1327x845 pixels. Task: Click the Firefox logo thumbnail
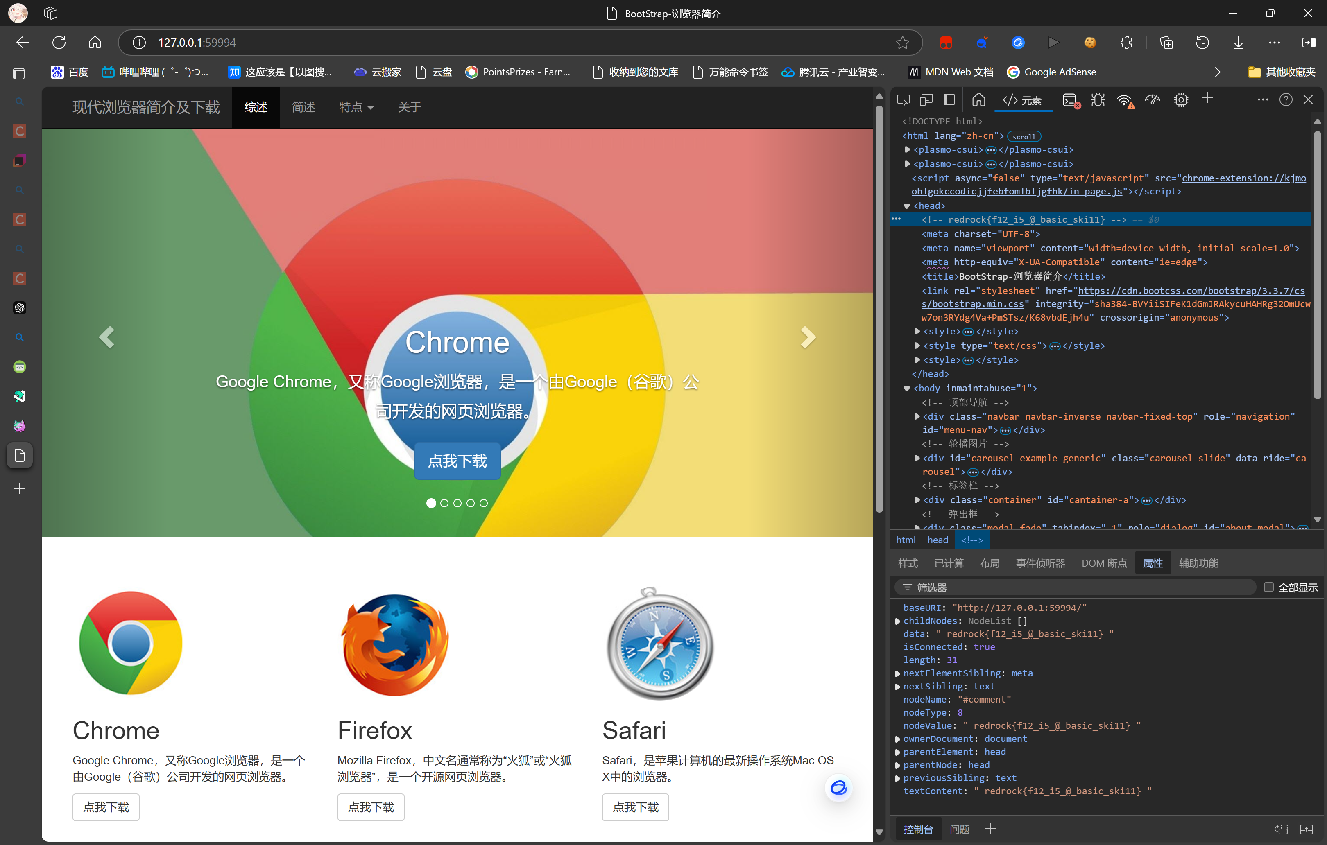(394, 644)
